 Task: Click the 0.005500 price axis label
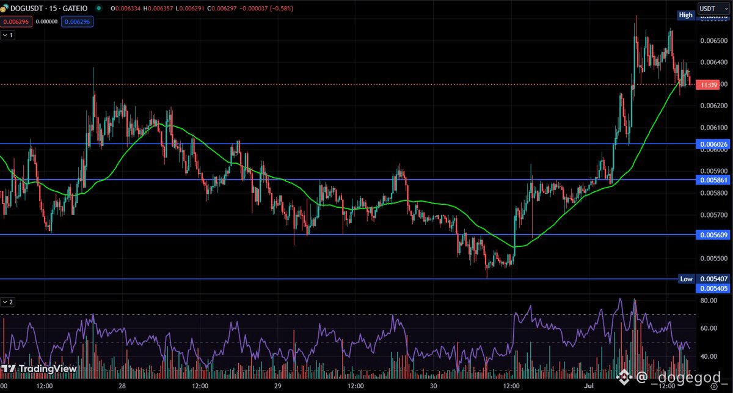(713, 259)
